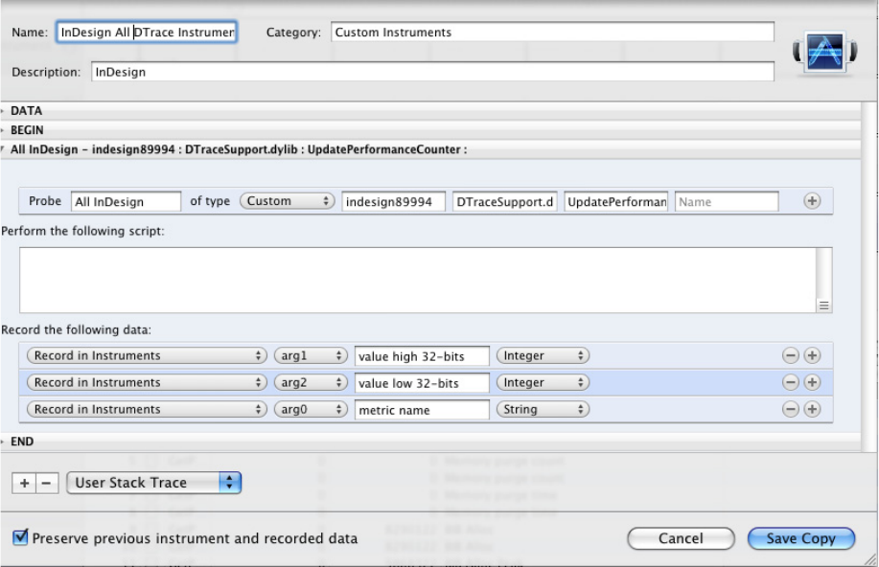Edit the value high 32-bits label field
879x567 pixels.
click(422, 356)
